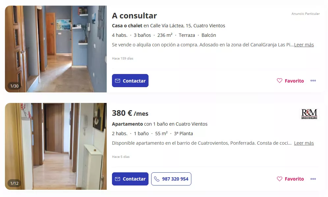Open the three-dots menu on the chalet listing
328x197 pixels.
click(x=313, y=81)
